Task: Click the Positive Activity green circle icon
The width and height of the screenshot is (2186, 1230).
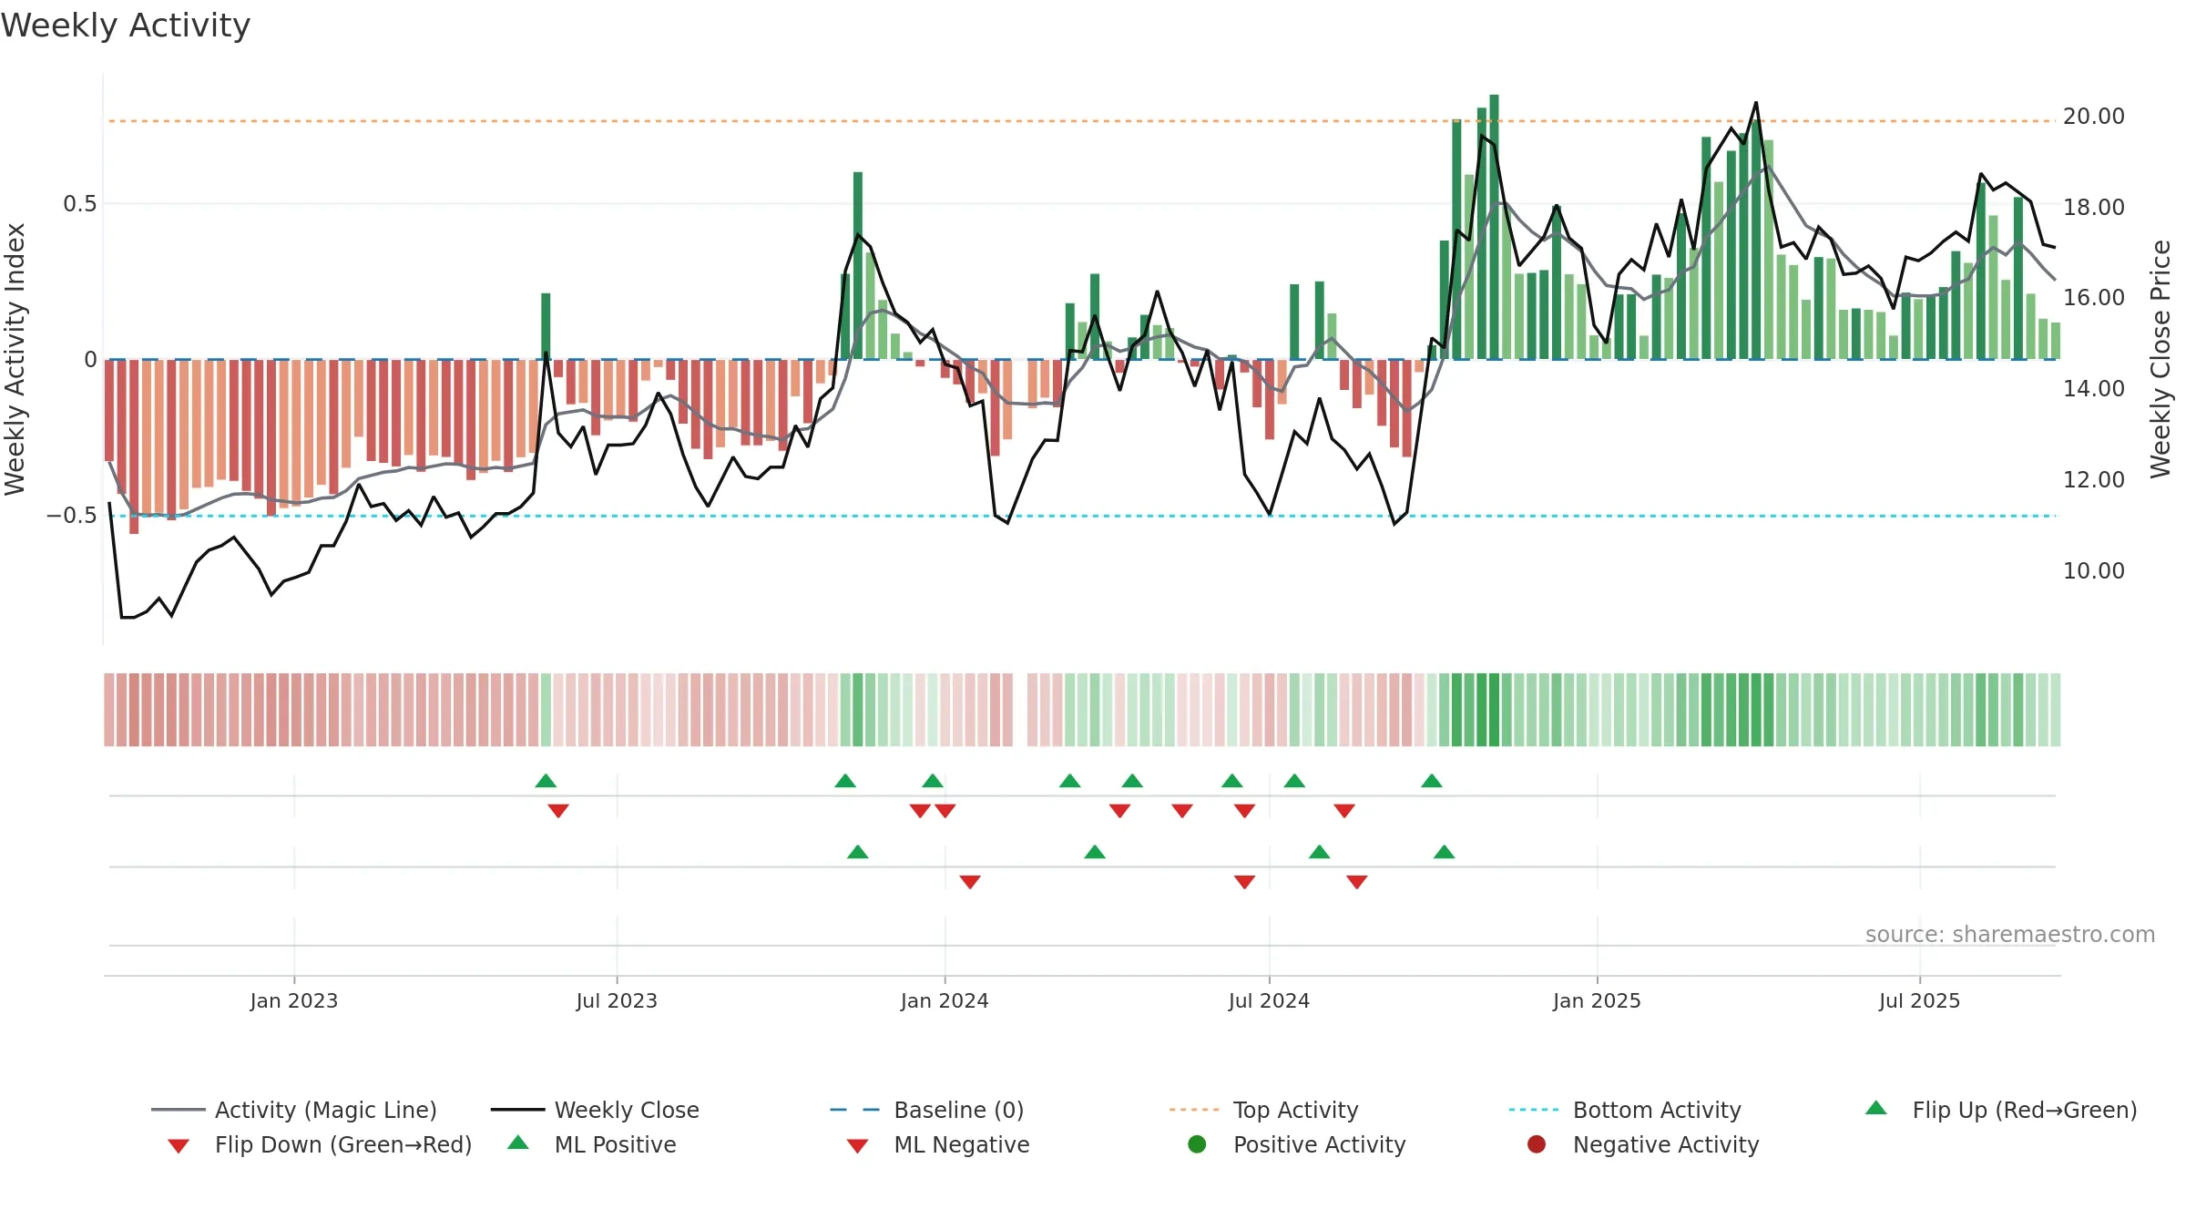Action: pyautogui.click(x=1197, y=1143)
